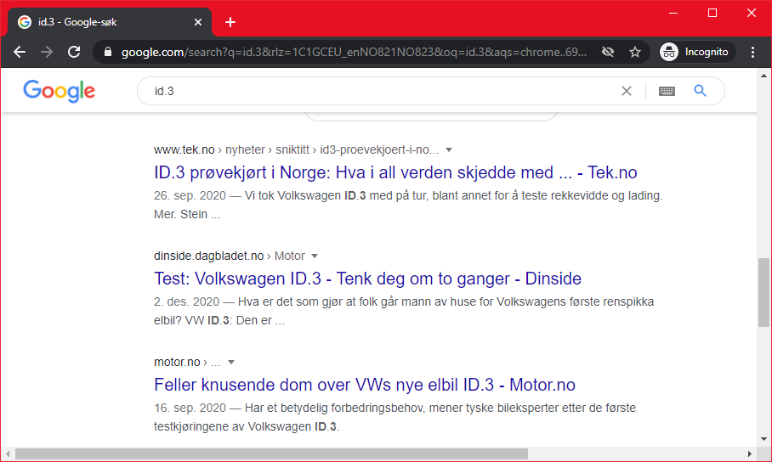
Task: Click the scroll down arrow
Action: click(x=763, y=439)
